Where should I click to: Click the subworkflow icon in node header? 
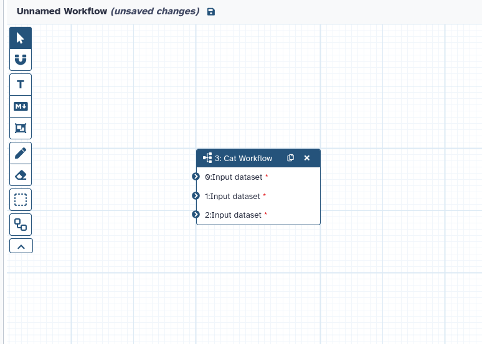coord(207,158)
